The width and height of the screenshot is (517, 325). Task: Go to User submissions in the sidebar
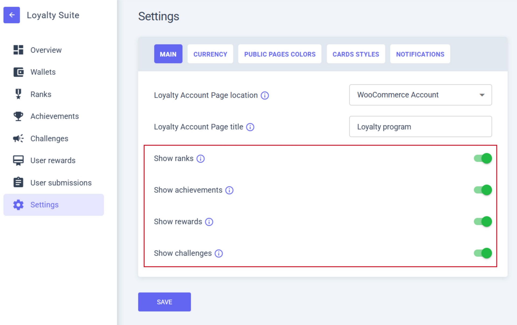61,183
